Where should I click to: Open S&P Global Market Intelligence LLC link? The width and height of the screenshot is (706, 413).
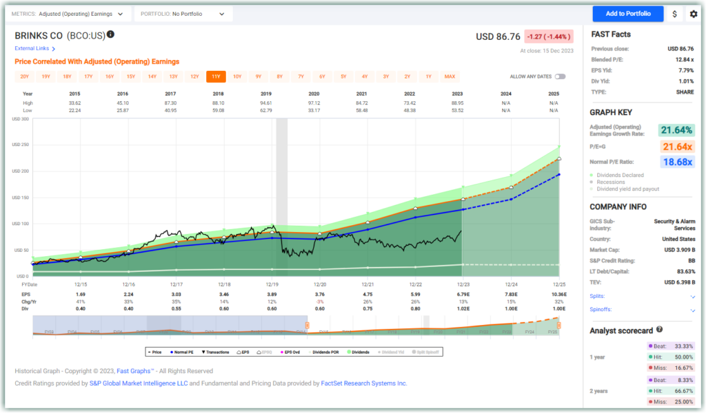[139, 383]
